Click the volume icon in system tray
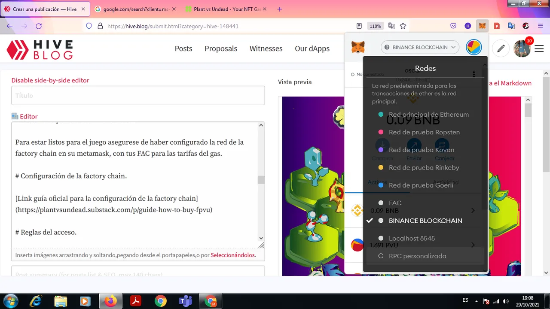Image resolution: width=550 pixels, height=309 pixels. [x=506, y=301]
